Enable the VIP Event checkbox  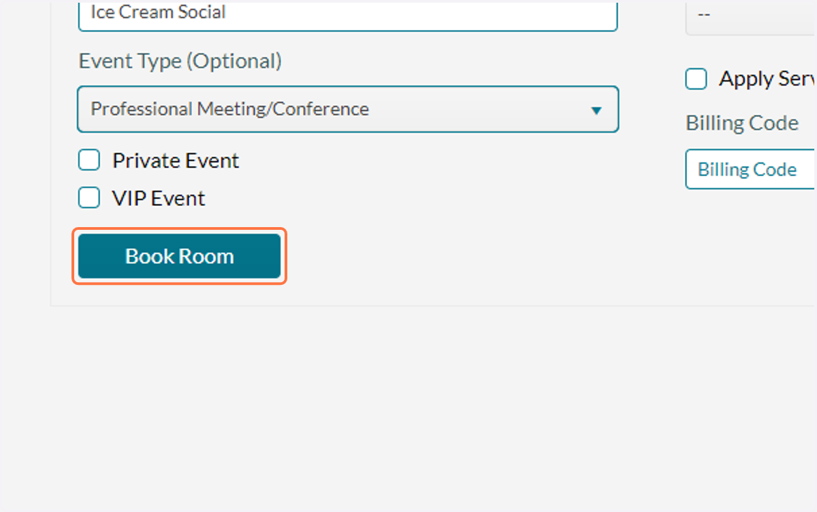[x=89, y=198]
